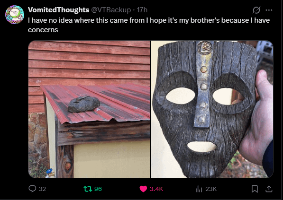Screen dimensions: 283x200
Task: Open the right photo of wooden mask
Action: [212, 109]
